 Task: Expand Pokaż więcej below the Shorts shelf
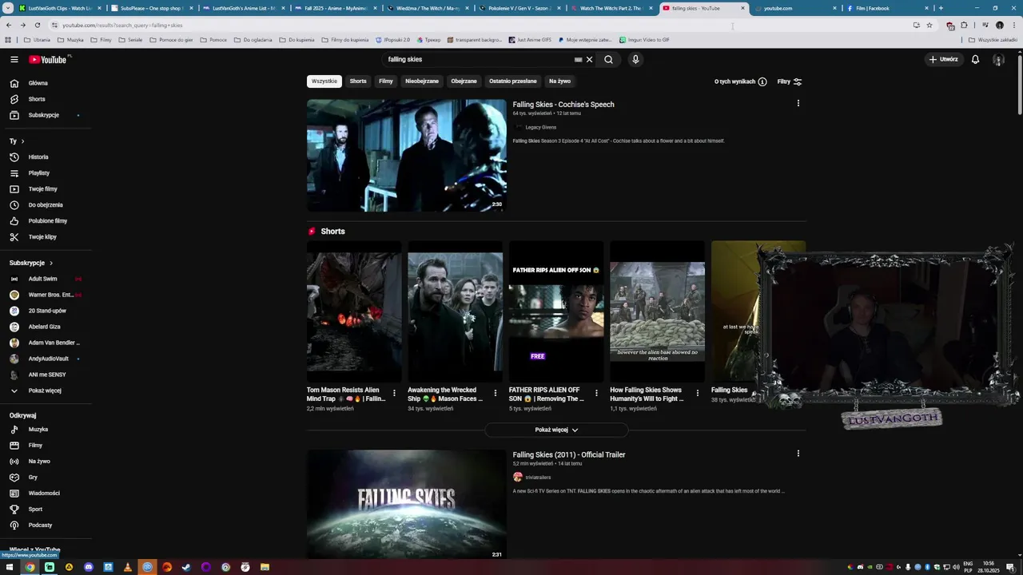556,430
